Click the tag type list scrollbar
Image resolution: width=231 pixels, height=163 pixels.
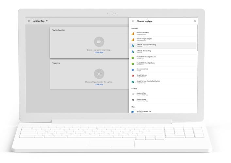coord(197,37)
